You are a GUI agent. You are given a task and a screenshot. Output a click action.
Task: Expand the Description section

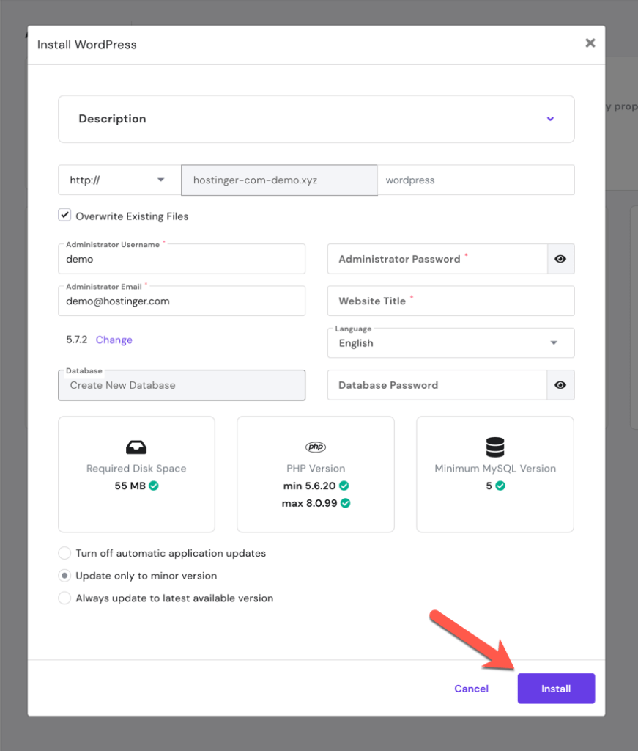(x=549, y=118)
